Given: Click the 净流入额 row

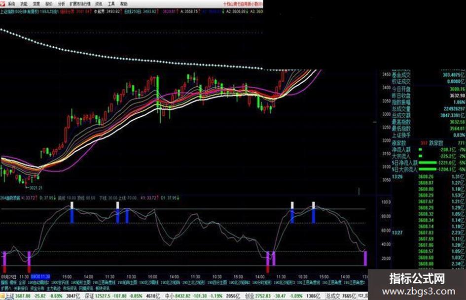Looking at the screenshot, I should pyautogui.click(x=428, y=150).
